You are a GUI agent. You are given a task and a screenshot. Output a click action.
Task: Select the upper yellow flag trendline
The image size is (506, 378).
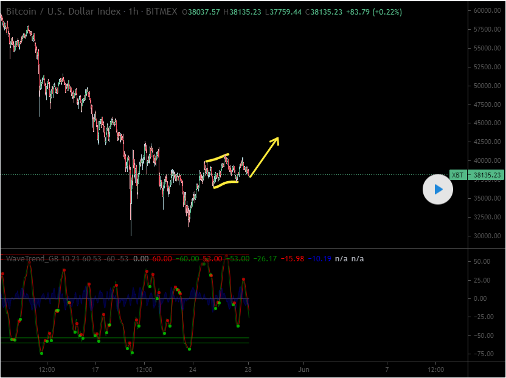(x=217, y=158)
